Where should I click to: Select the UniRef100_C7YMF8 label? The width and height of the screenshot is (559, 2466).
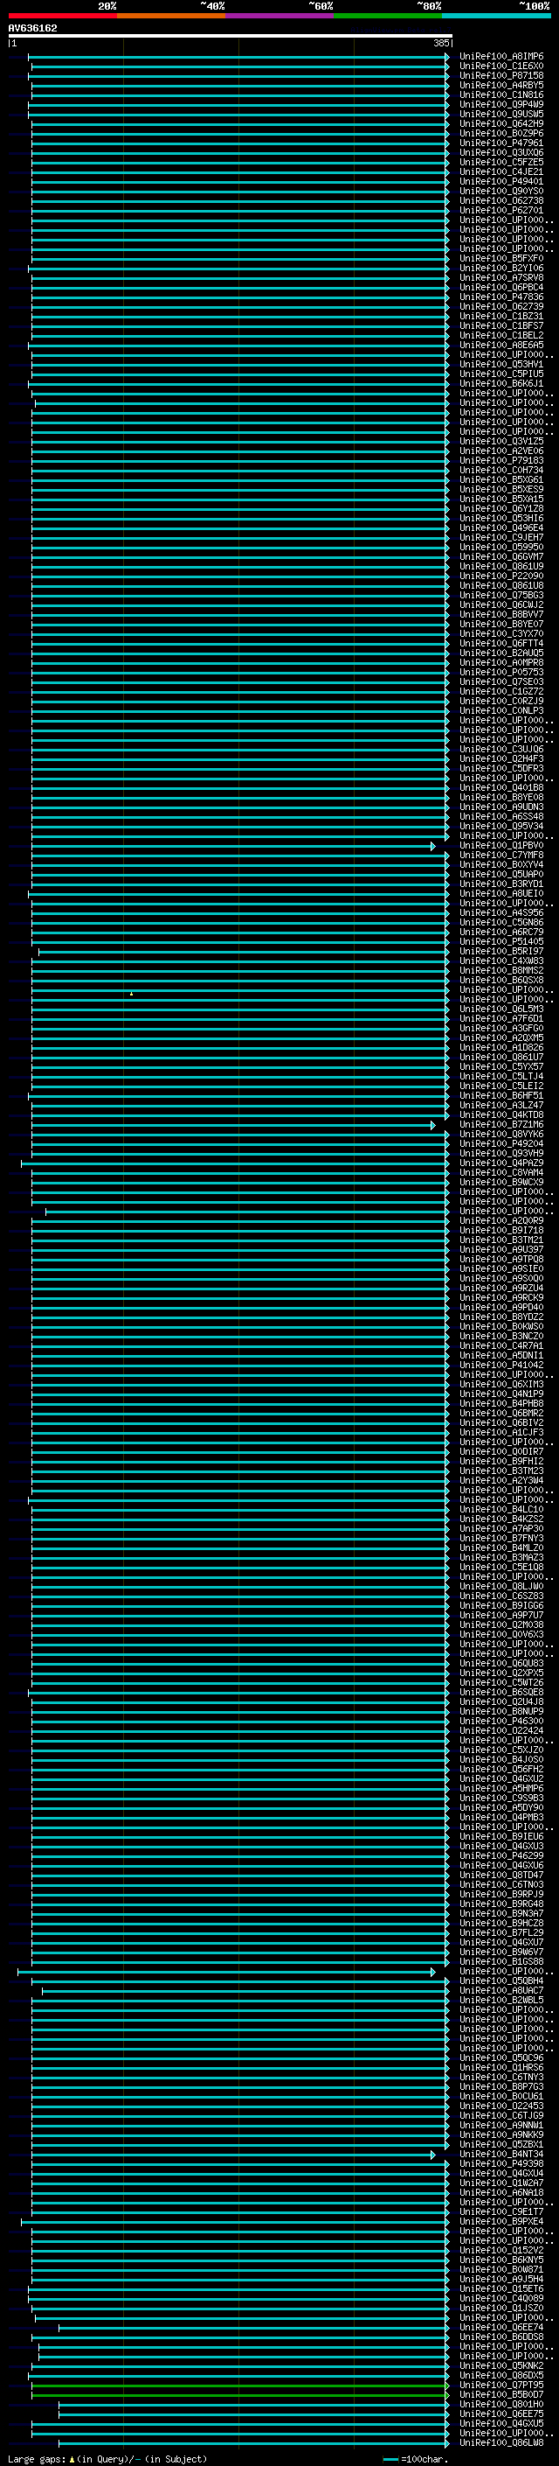(x=501, y=855)
